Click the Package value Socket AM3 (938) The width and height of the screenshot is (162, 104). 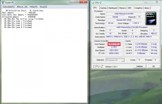(x=124, y=20)
